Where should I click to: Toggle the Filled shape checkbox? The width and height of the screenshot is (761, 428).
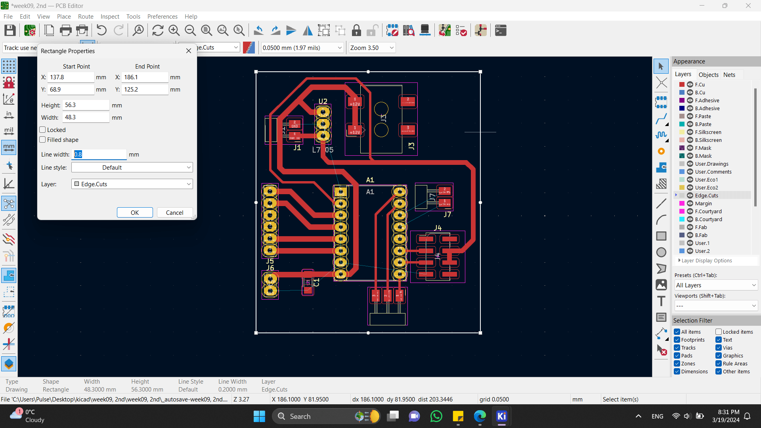(43, 139)
